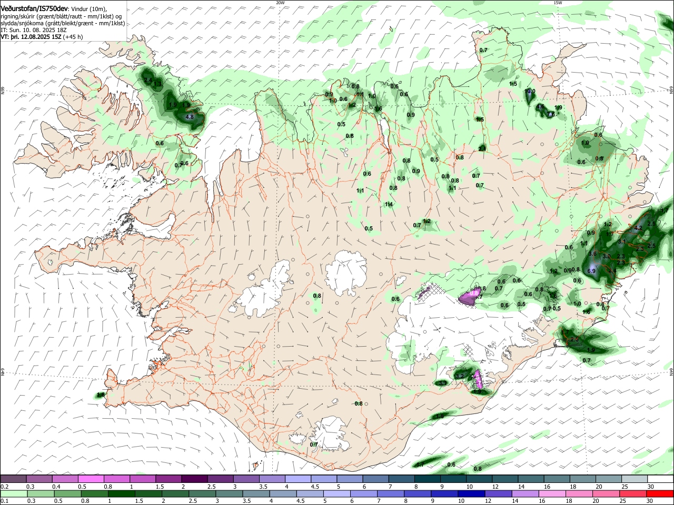The width and height of the screenshot is (674, 505).
Task: Click the 3.2 value south of Vatnajökull
Action: (x=460, y=376)
